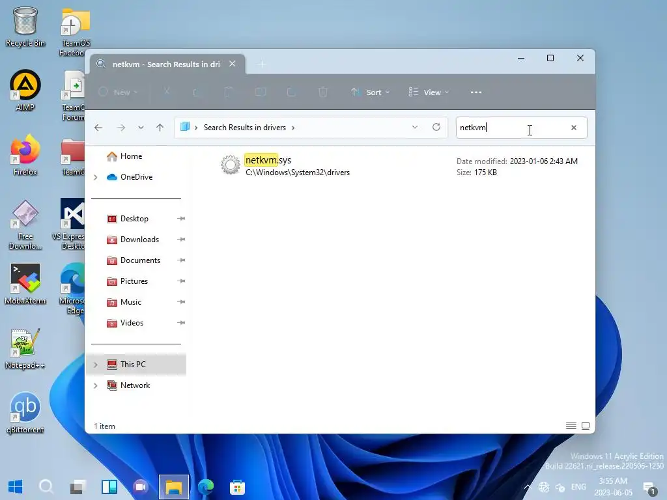The width and height of the screenshot is (667, 500).
Task: Switch to large thumbnails view icon
Action: (586, 426)
